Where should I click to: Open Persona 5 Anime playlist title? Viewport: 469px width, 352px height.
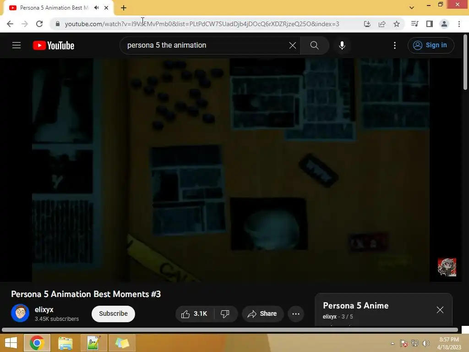click(x=355, y=306)
